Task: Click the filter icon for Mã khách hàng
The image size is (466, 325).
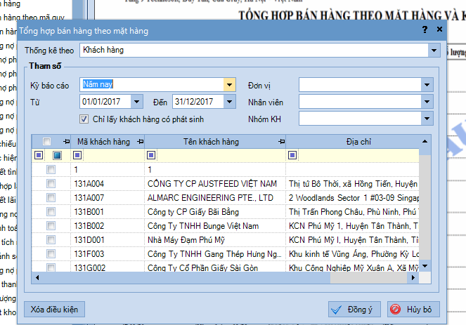Action: 77,155
